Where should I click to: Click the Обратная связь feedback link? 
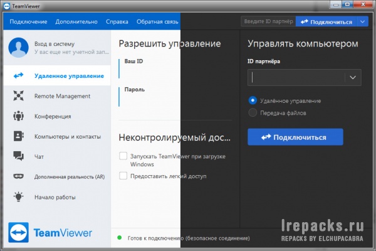[x=157, y=22]
